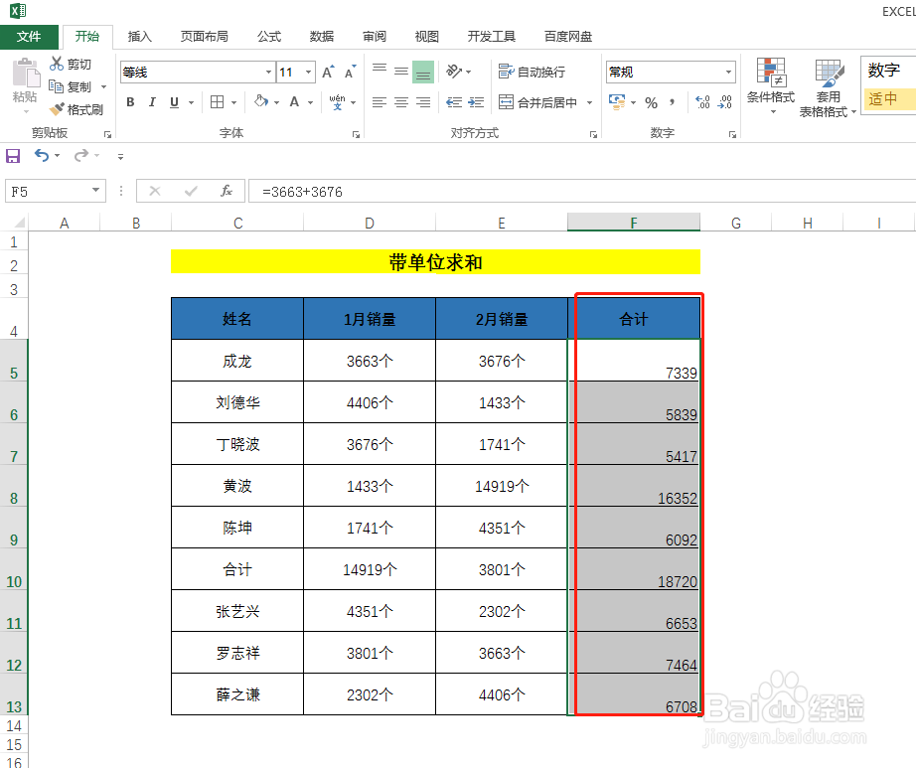This screenshot has width=916, height=768.
Task: Apply bold formatting with the B icon
Action: click(x=129, y=102)
